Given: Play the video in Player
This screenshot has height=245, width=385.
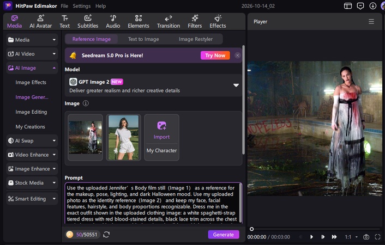Looking at the screenshot, I should click(311, 237).
